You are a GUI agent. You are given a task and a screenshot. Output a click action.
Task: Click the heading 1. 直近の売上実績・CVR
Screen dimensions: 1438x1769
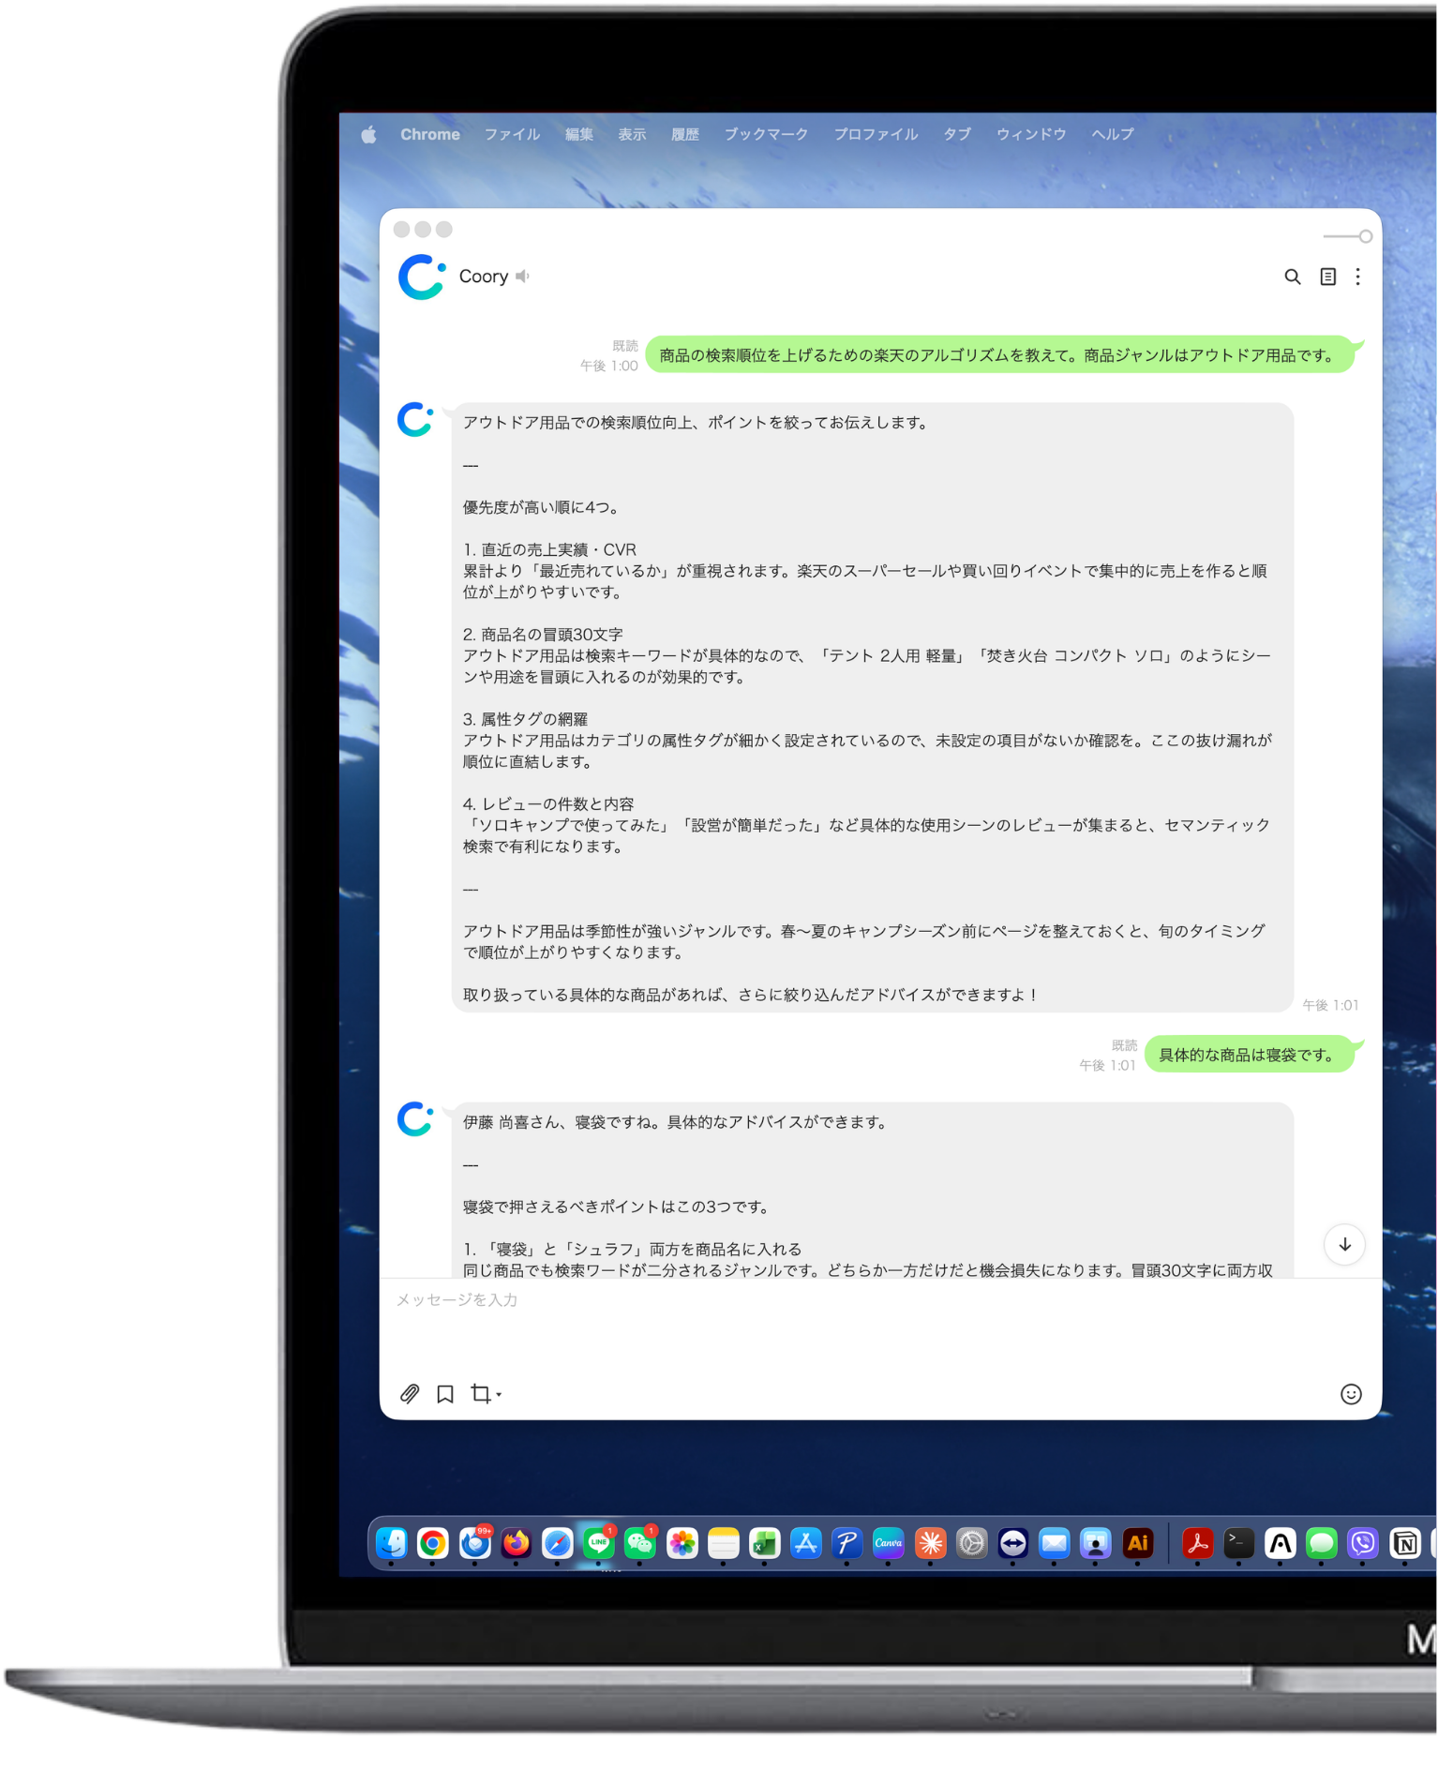coord(549,549)
